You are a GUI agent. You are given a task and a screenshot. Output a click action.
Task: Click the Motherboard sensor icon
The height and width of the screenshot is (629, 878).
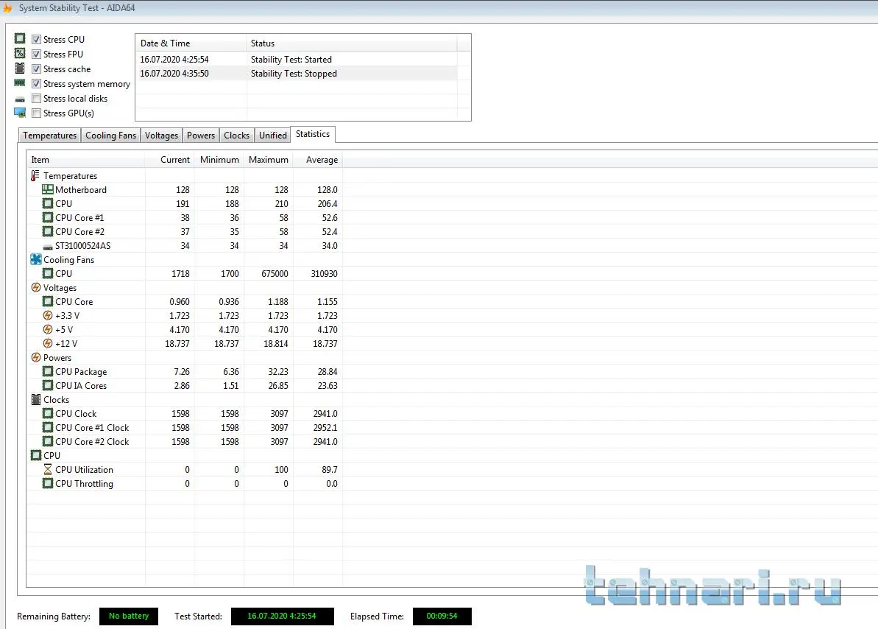(48, 190)
